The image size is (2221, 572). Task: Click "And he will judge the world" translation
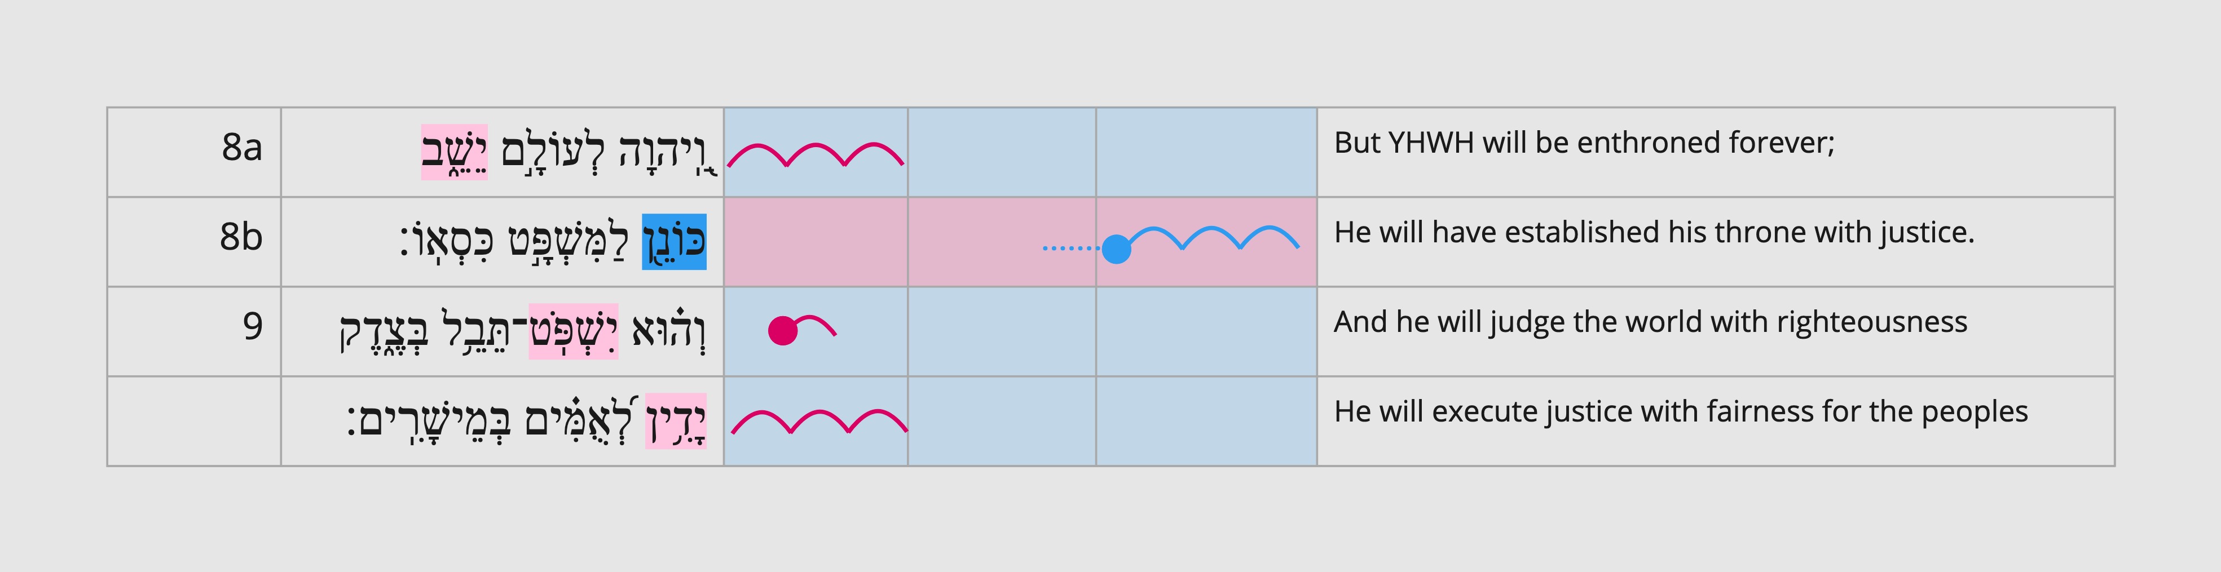[x=1650, y=322]
